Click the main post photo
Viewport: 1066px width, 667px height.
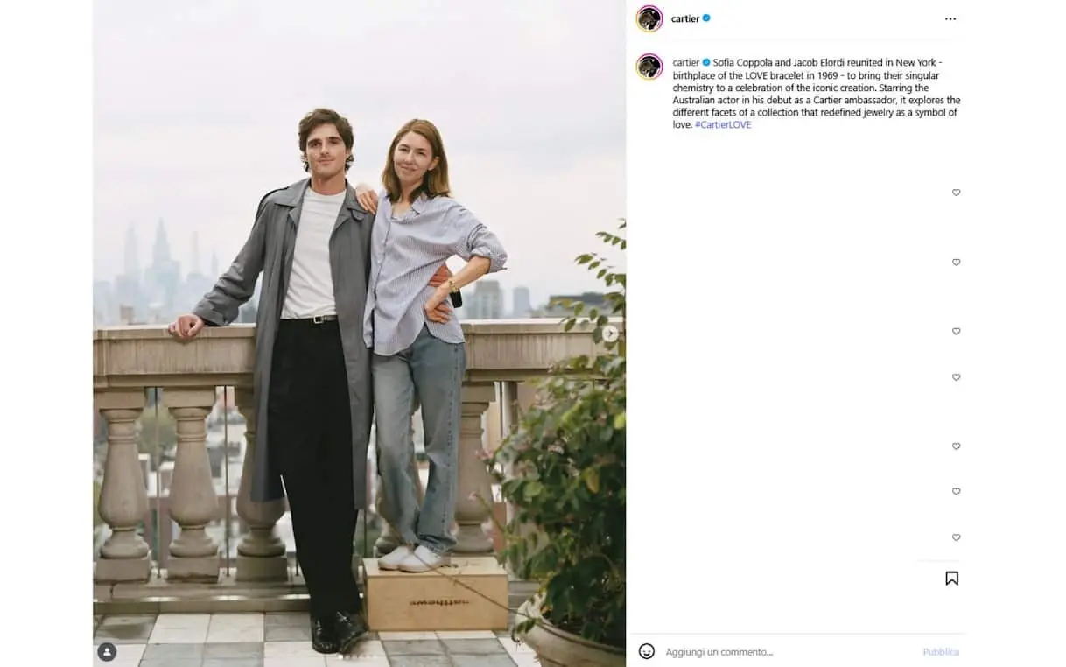click(359, 333)
